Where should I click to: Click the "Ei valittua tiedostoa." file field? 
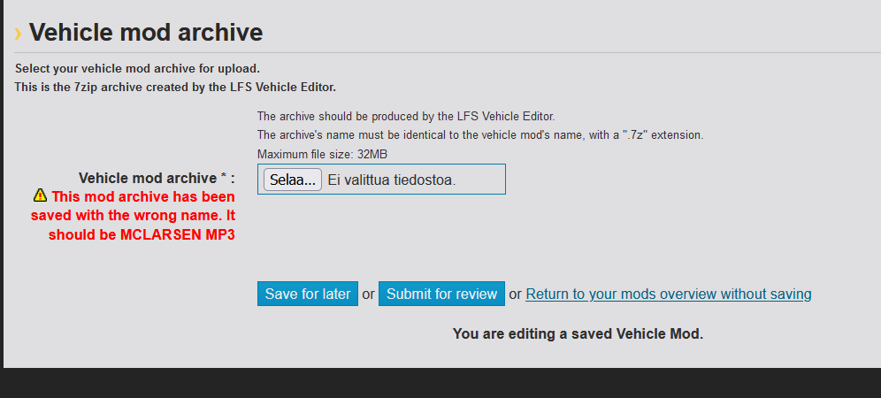pos(391,180)
